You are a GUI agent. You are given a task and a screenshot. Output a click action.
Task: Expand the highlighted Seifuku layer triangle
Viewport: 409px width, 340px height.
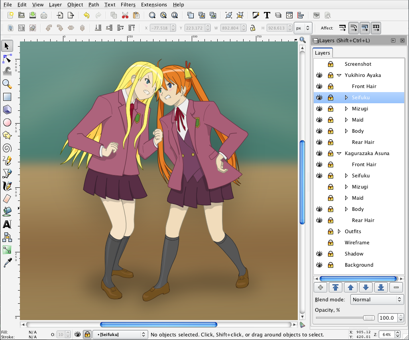click(346, 98)
